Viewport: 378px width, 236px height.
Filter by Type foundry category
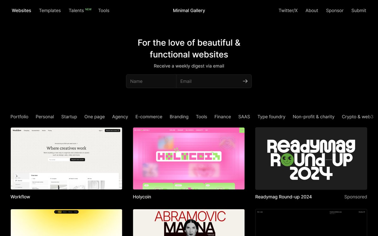271,116
